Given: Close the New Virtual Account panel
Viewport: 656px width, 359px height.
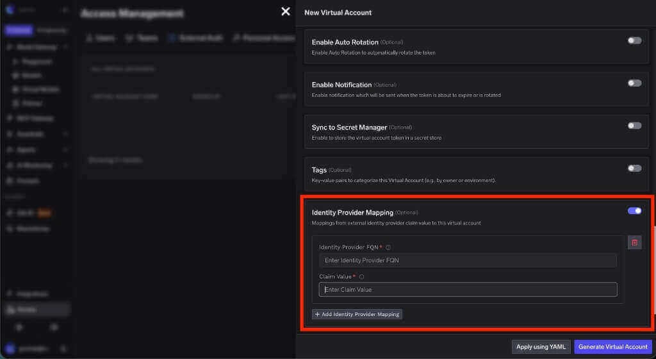Looking at the screenshot, I should [286, 12].
